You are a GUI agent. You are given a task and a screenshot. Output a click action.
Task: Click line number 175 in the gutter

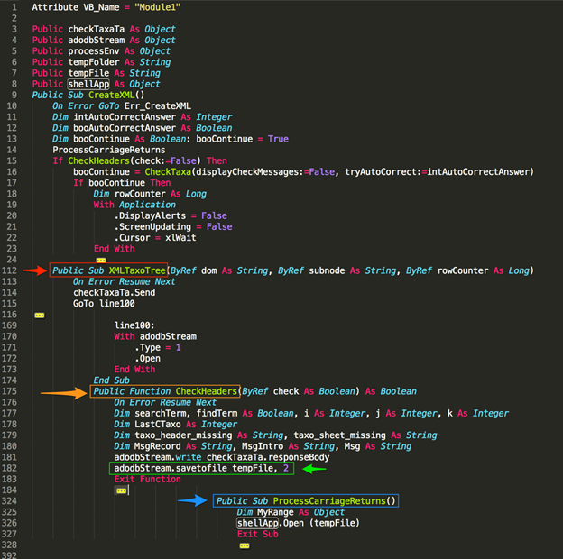(12, 391)
